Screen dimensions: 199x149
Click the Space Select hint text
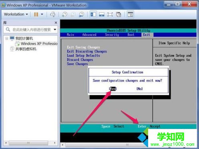(x=113, y=126)
